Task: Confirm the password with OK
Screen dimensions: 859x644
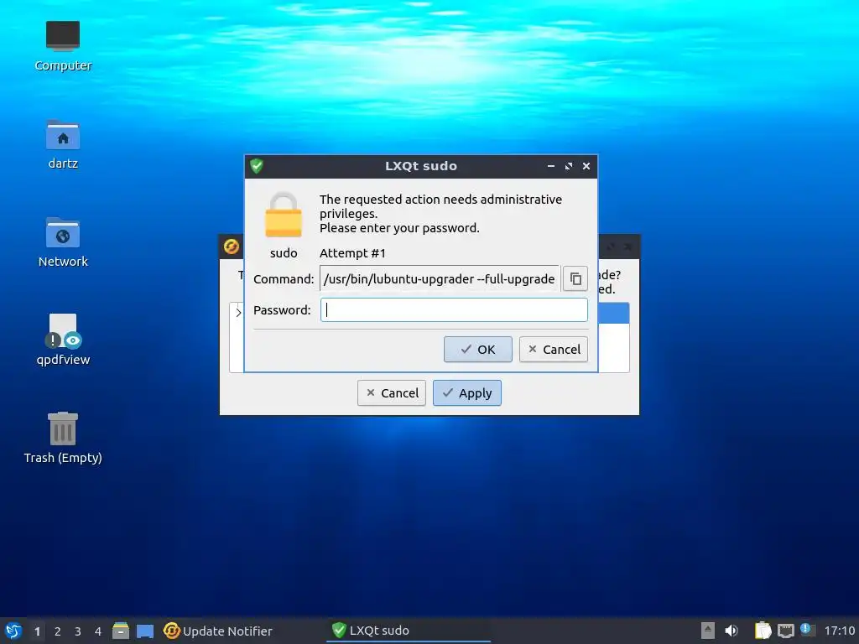Action: [477, 350]
